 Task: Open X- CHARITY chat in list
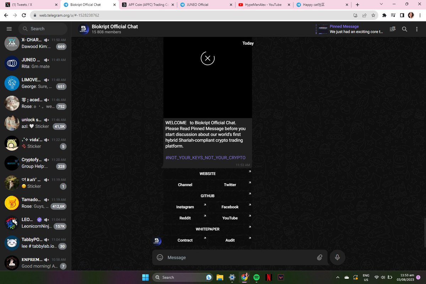click(x=35, y=43)
